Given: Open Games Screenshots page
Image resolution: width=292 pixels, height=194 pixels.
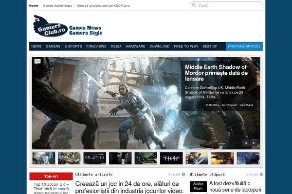Looking at the screenshot, I should click(57, 6).
